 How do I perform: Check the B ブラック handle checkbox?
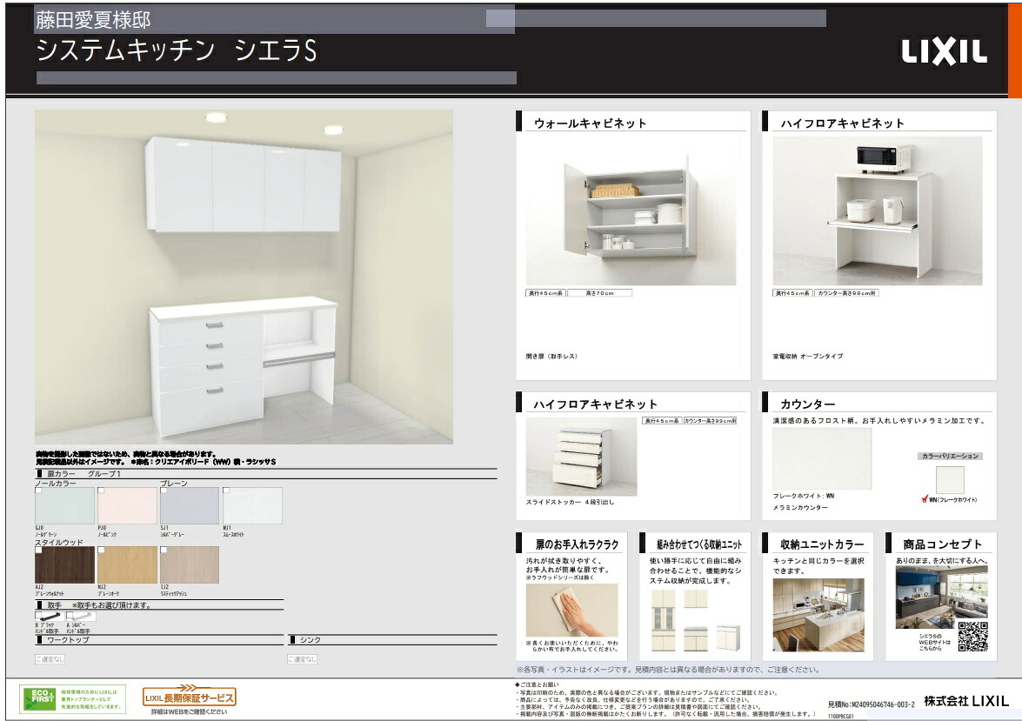[37, 615]
